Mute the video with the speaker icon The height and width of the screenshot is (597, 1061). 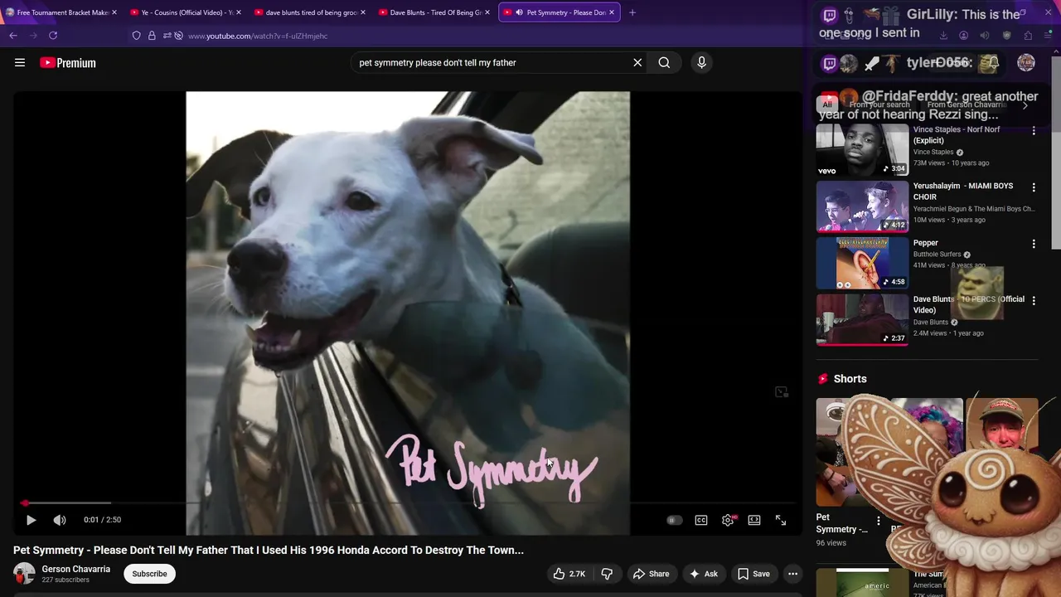coord(60,520)
